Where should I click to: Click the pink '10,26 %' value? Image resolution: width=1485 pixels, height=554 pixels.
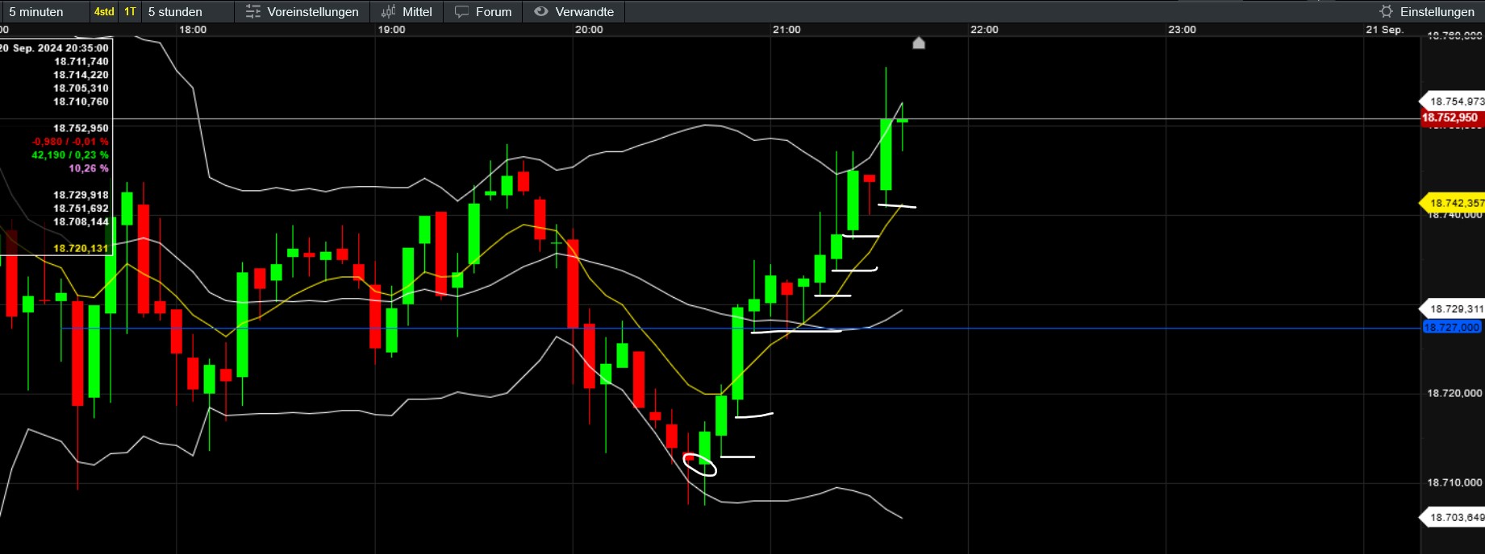(89, 168)
